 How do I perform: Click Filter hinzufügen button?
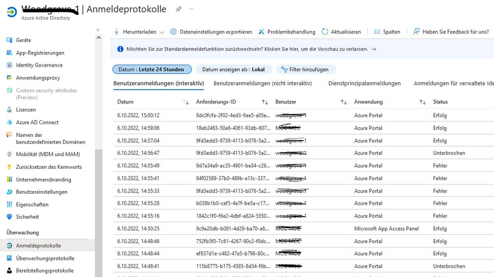pos(306,69)
